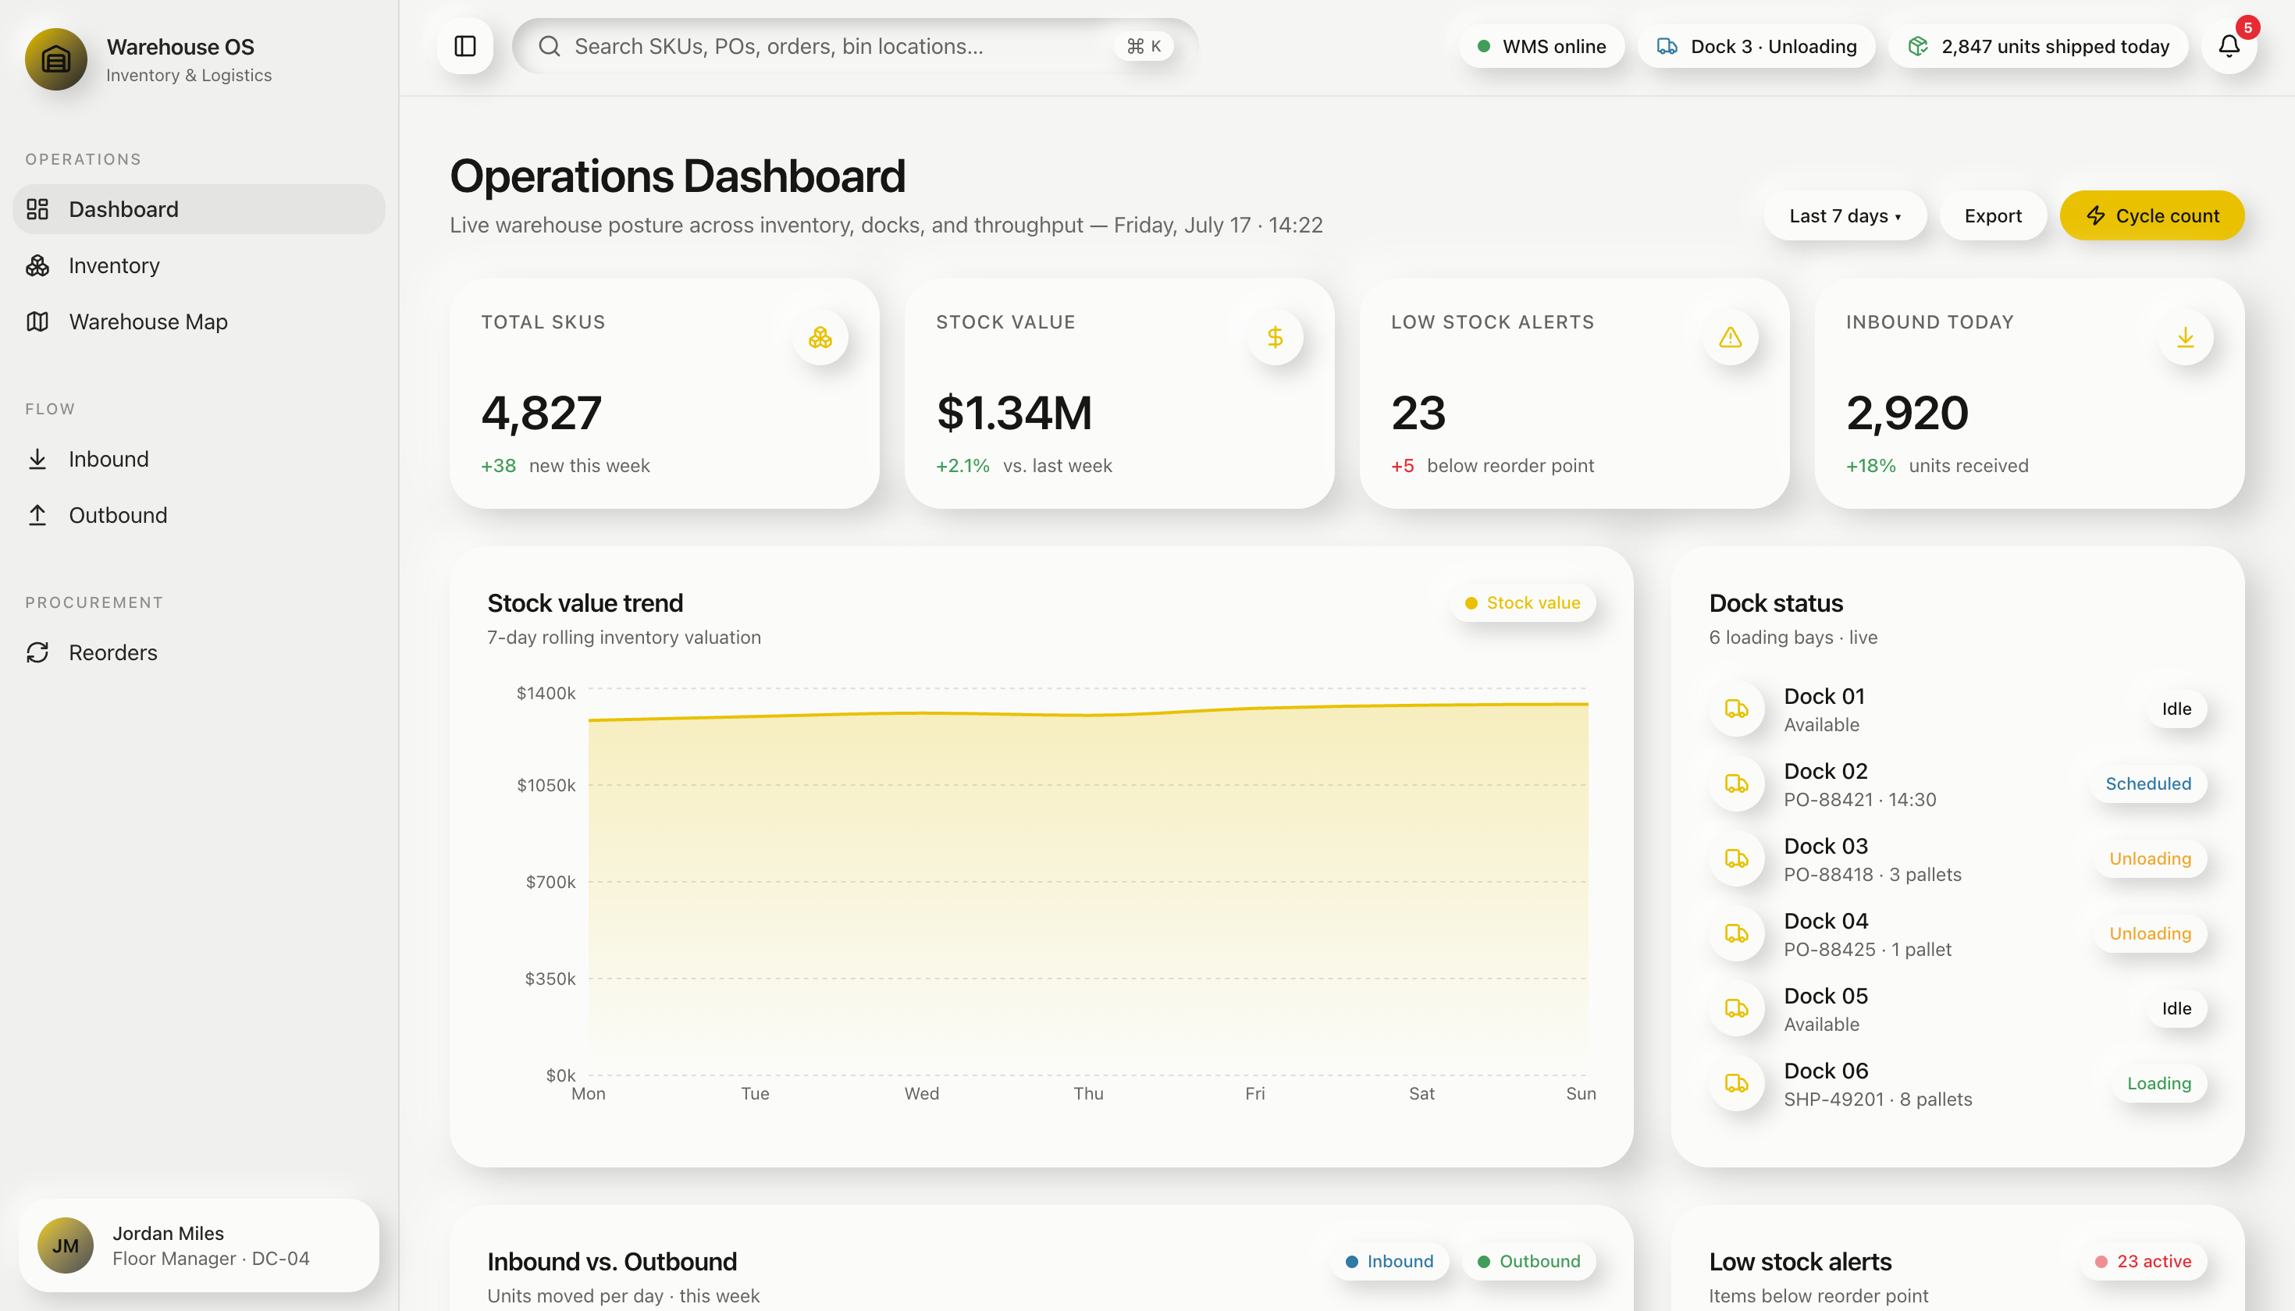Image resolution: width=2295 pixels, height=1311 pixels.
Task: Click SHP-49201 · 8 pallets text
Action: pyautogui.click(x=1877, y=1100)
